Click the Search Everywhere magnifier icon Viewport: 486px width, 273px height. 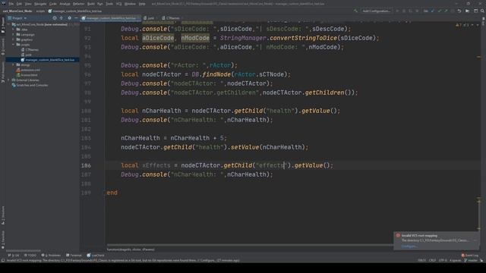point(482,11)
